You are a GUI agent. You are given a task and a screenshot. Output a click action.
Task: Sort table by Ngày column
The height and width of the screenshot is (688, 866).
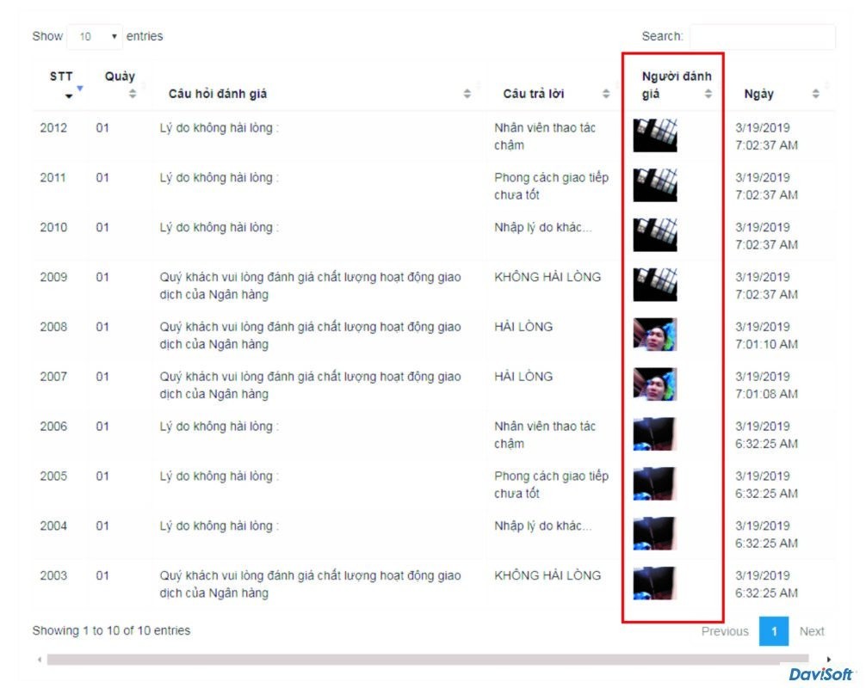coord(816,94)
